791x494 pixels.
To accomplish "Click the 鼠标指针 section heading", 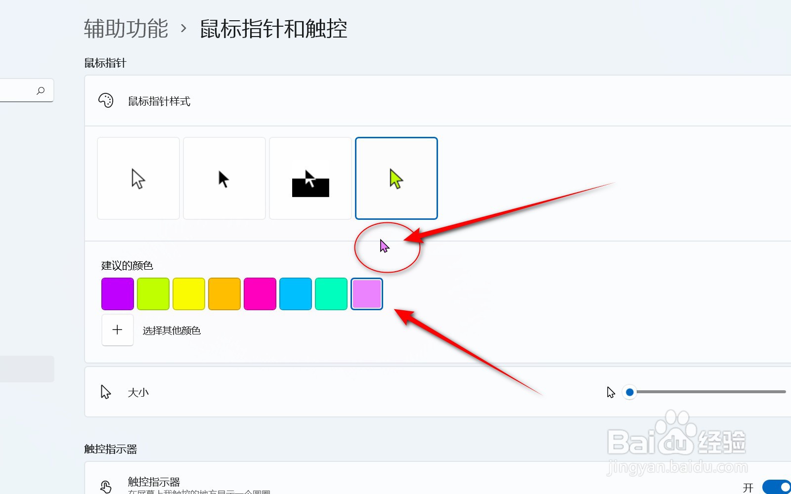I will 105,63.
